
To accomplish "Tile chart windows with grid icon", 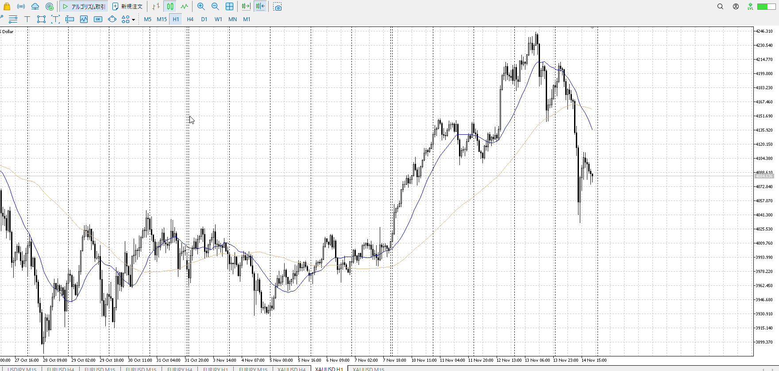I will [x=229, y=7].
